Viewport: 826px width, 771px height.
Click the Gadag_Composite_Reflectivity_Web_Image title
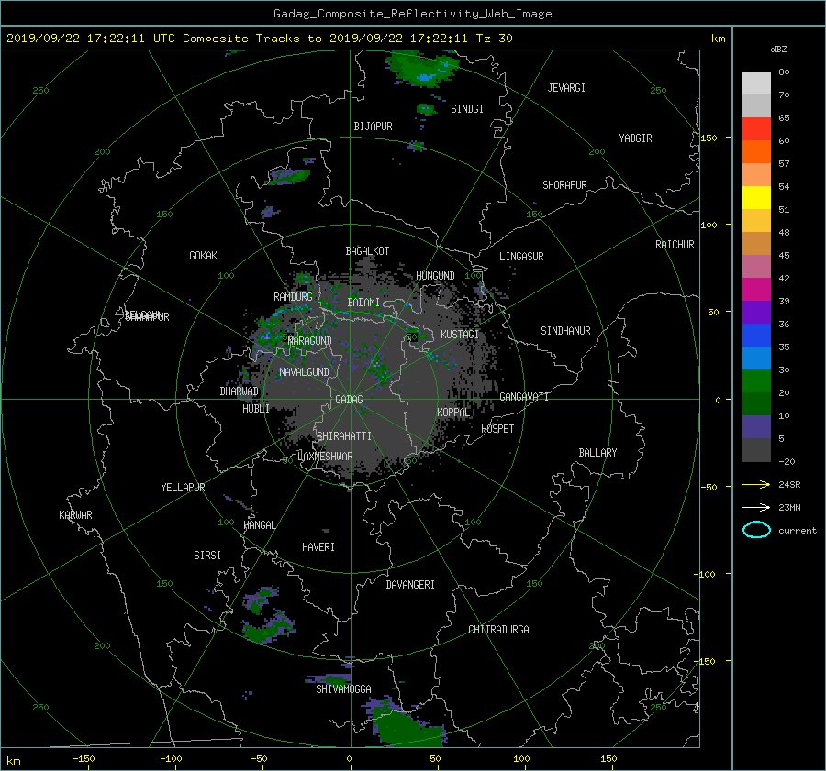point(412,14)
